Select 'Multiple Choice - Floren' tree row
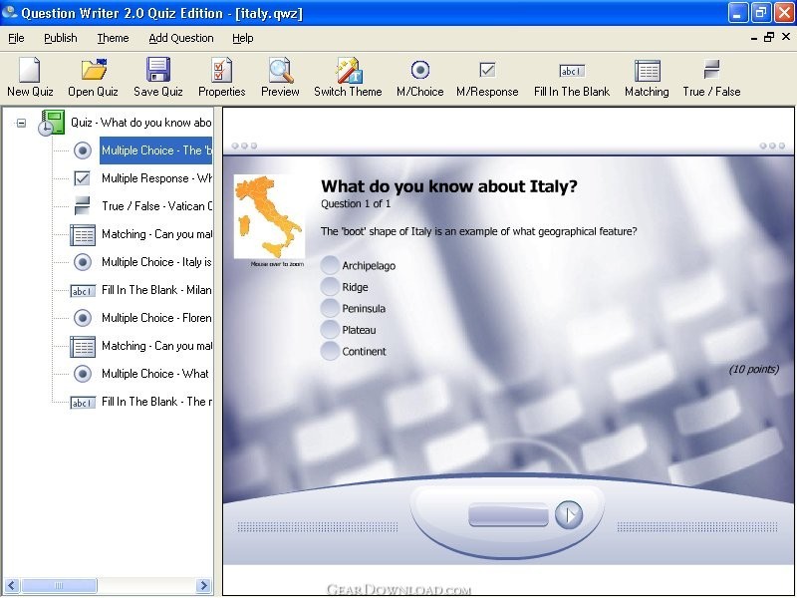This screenshot has height=598, width=797. pos(156,318)
